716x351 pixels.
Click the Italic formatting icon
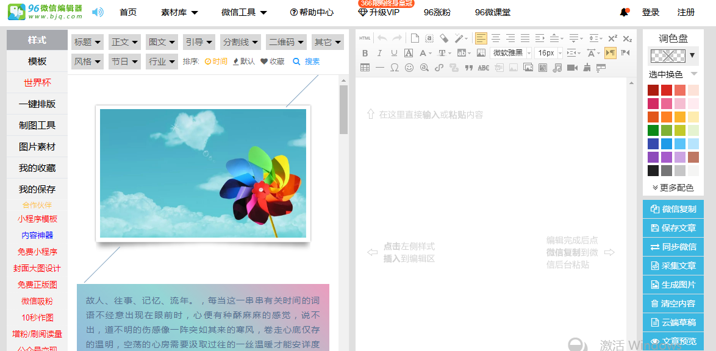[379, 53]
